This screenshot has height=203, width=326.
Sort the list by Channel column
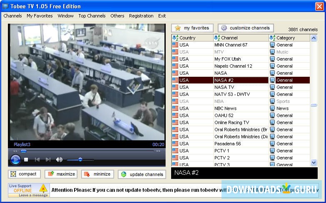241,38
